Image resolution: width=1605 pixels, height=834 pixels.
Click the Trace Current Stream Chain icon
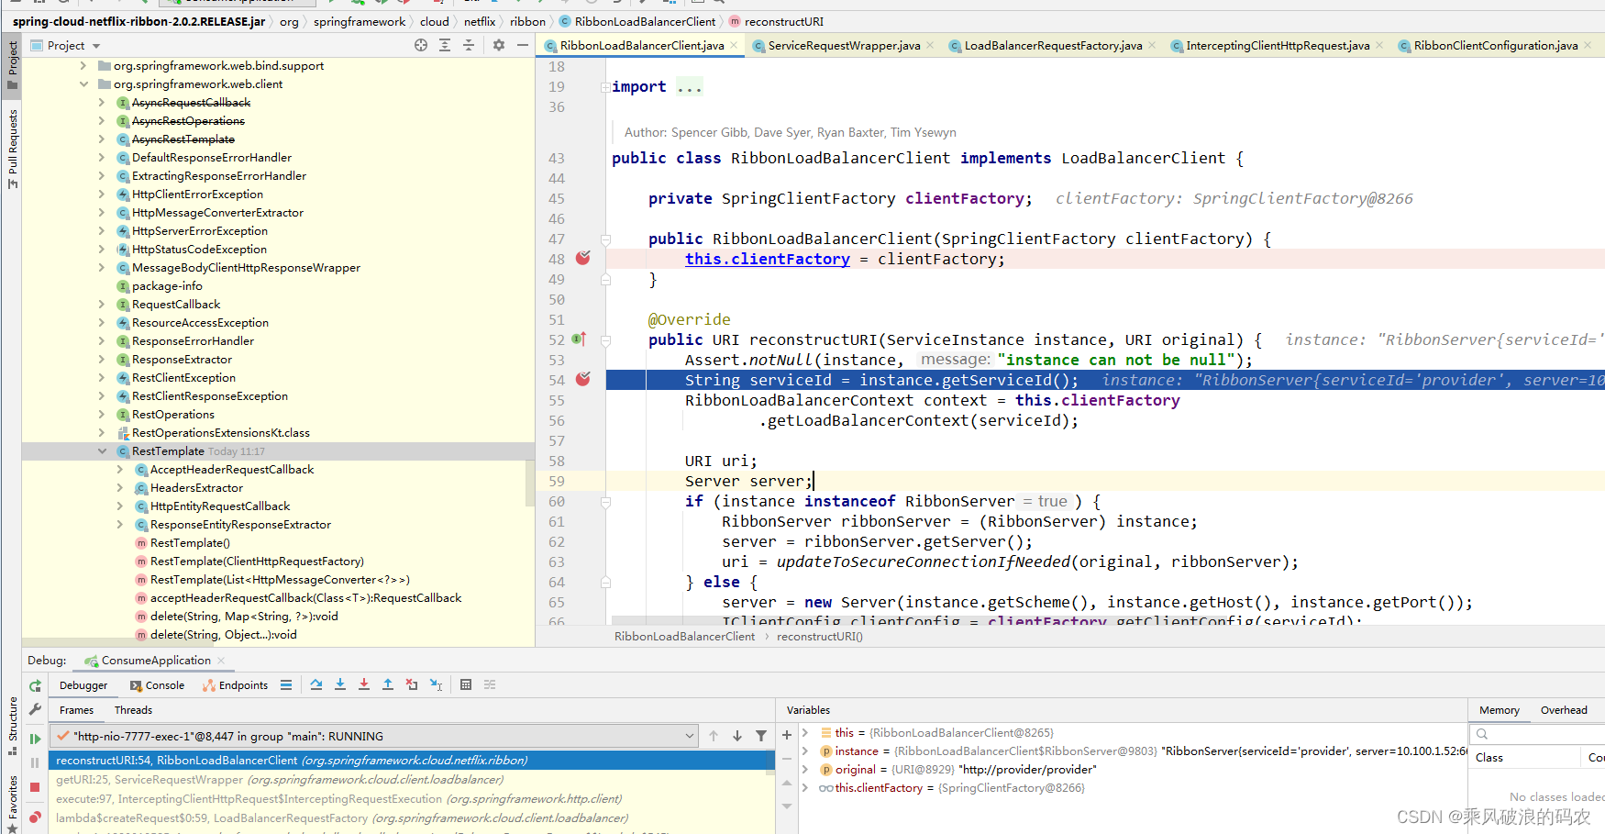(490, 684)
